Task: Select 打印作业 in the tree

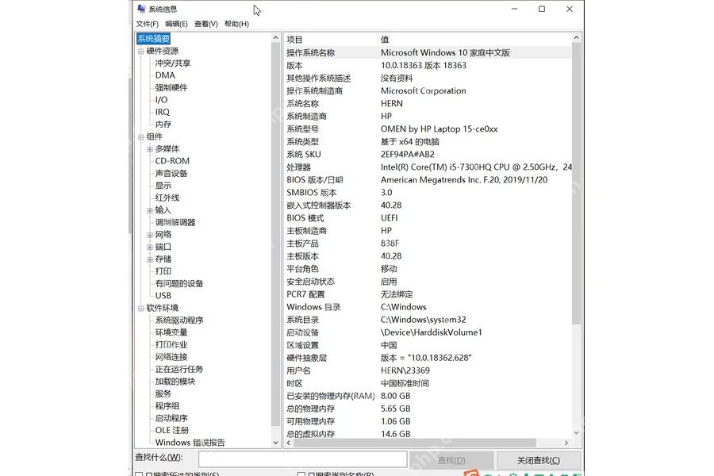Action: pyautogui.click(x=171, y=345)
